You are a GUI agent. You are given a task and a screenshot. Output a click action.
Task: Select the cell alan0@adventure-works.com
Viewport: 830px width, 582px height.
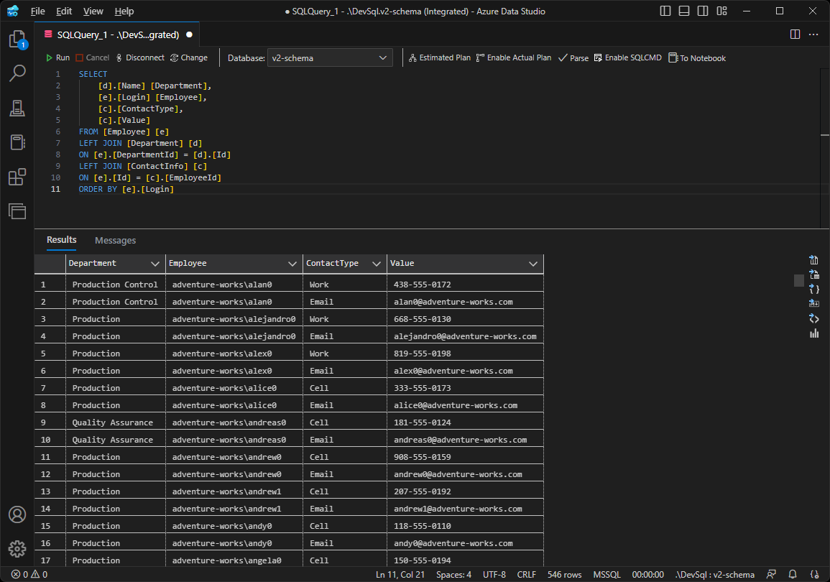pos(465,302)
